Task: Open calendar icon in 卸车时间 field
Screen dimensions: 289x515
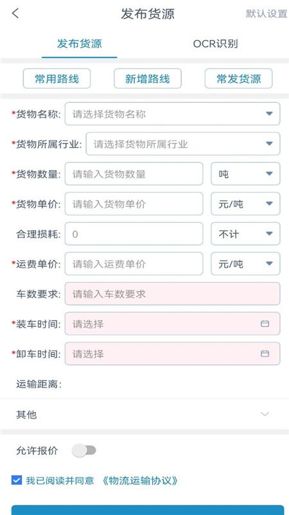Action: [x=265, y=353]
